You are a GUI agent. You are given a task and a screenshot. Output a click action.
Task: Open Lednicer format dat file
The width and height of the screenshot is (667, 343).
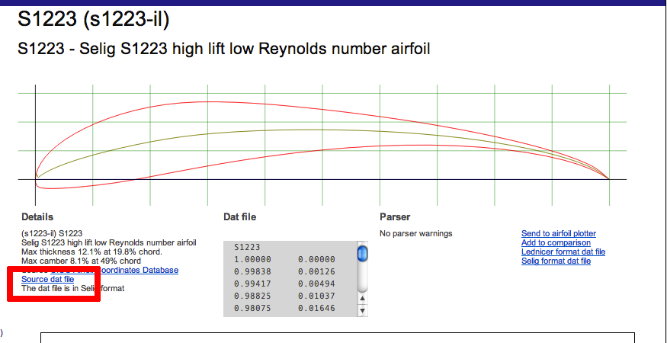click(x=563, y=252)
